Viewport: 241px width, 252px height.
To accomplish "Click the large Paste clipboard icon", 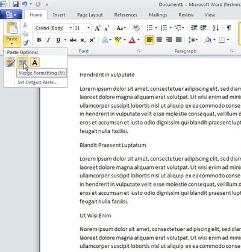I will point(12,28).
